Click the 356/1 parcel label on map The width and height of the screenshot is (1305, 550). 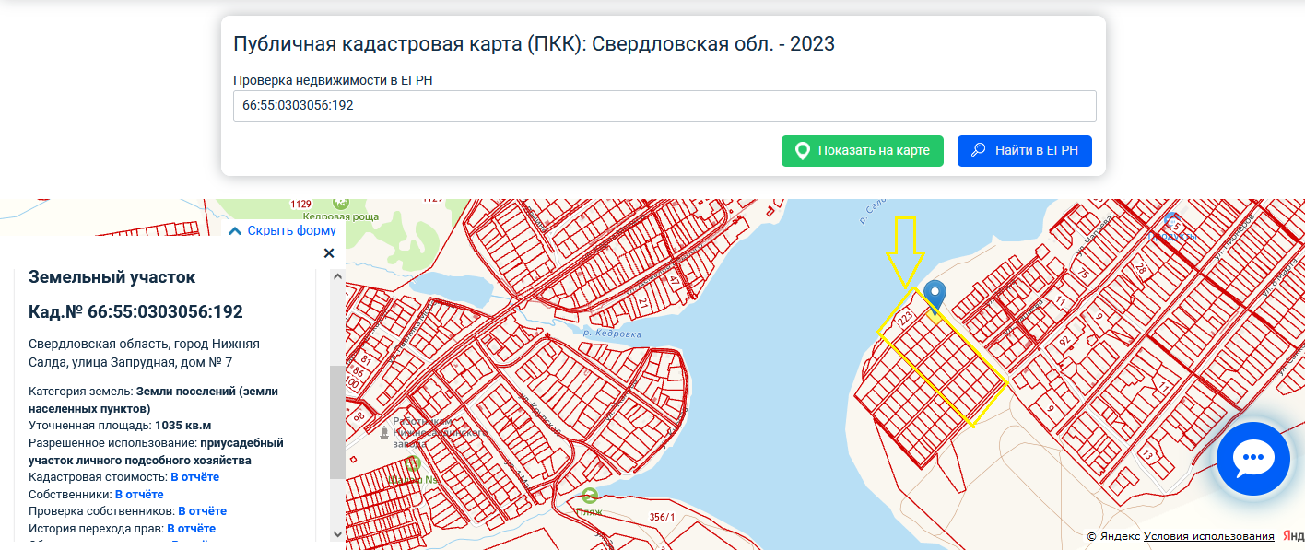pos(662,517)
